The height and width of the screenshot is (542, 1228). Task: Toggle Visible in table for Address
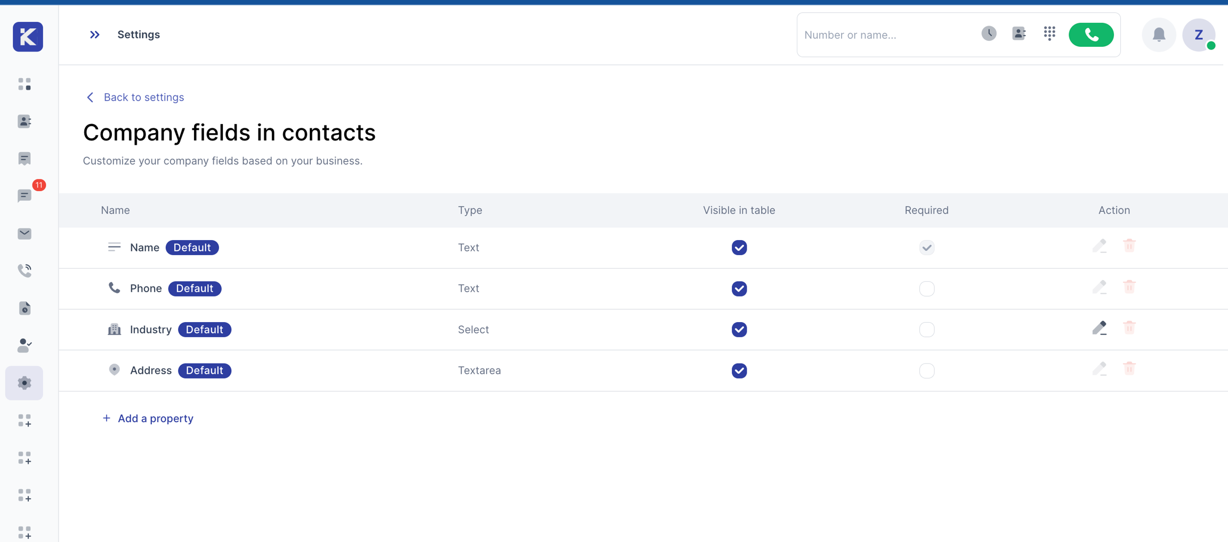[x=739, y=371]
